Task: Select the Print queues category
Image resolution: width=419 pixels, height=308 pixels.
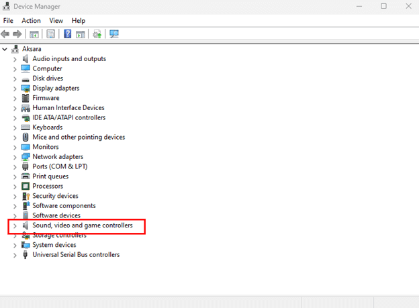Action: pos(50,176)
